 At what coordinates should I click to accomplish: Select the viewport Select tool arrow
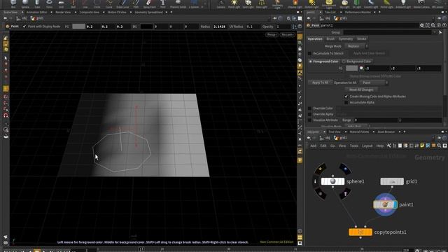[x=6, y=58]
